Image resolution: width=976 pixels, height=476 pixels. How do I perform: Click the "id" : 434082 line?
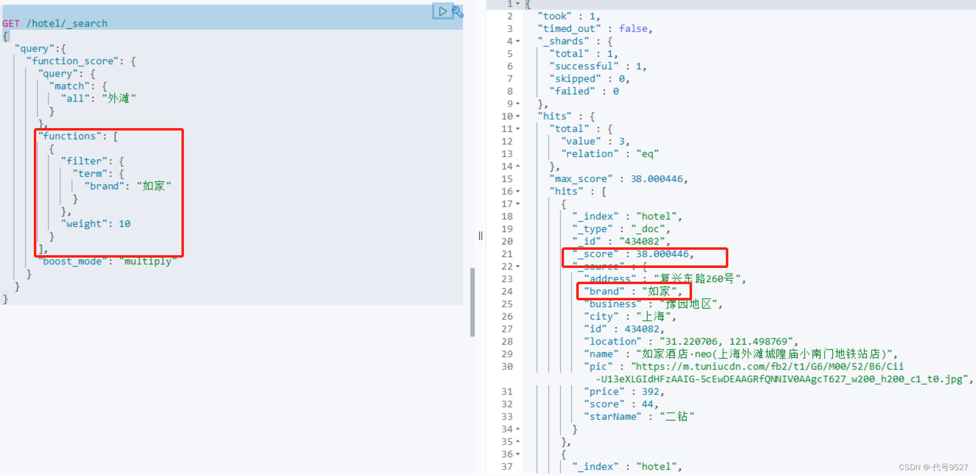[x=624, y=329]
